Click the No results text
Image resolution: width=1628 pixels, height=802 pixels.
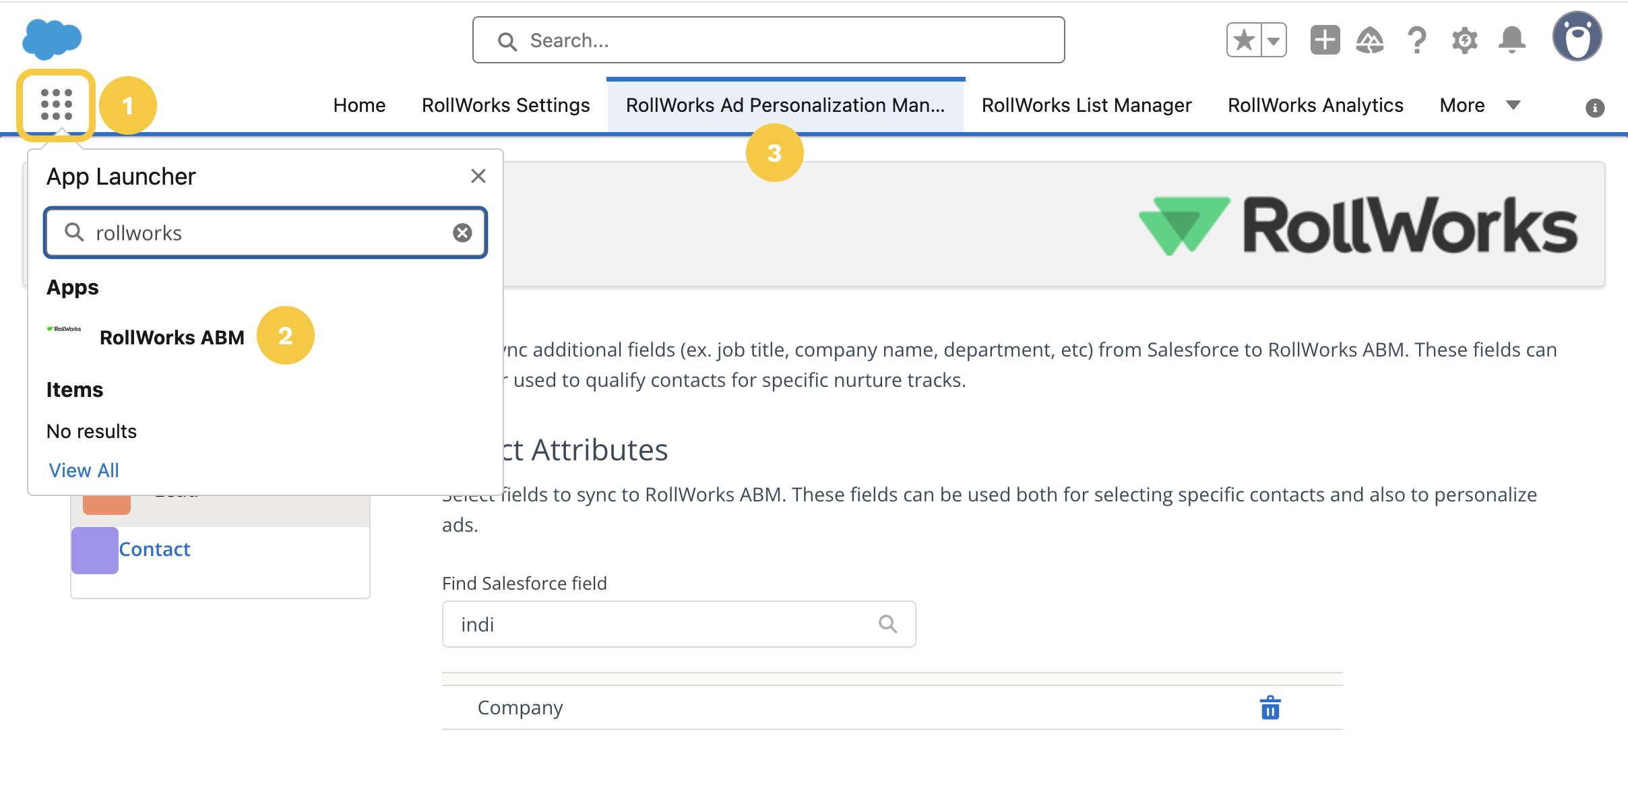[x=92, y=431]
